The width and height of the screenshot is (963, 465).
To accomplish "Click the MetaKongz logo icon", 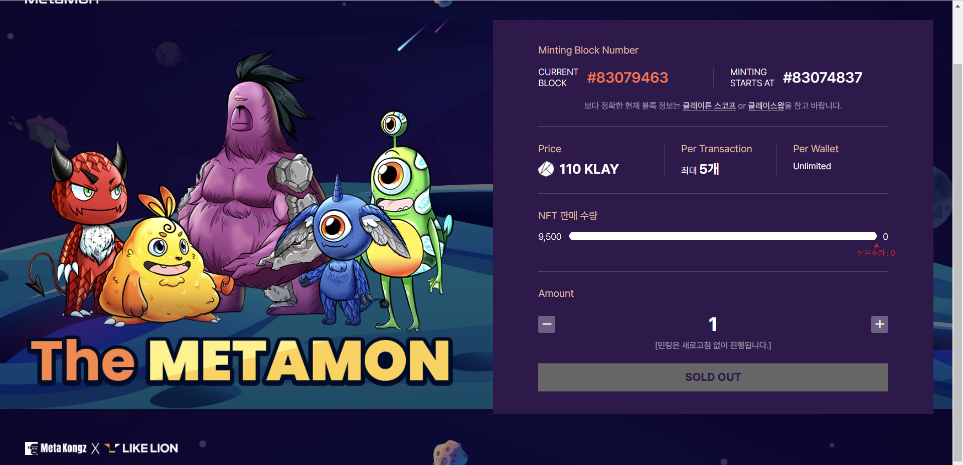I will [32, 448].
